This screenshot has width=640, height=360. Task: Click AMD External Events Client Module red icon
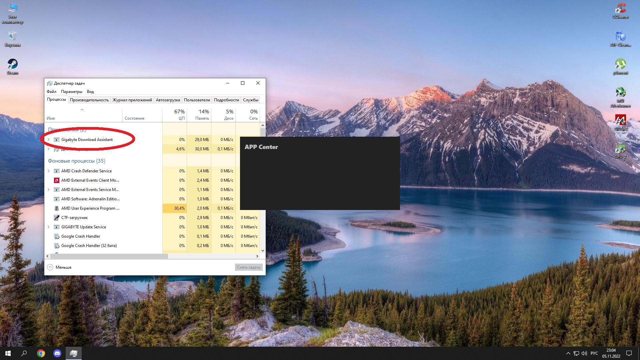pyautogui.click(x=57, y=180)
